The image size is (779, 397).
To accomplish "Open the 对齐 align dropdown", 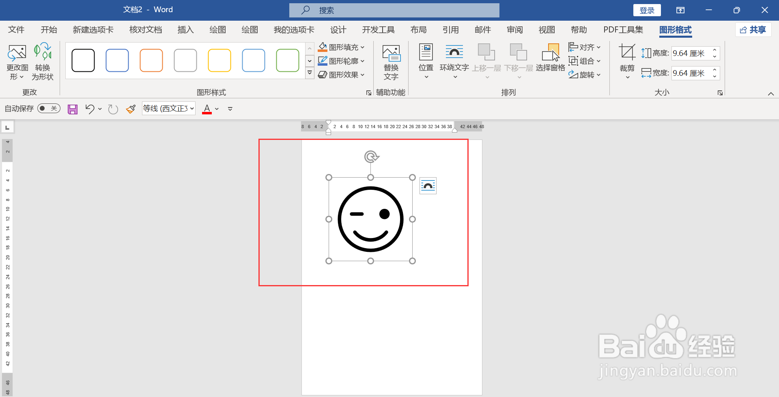I will click(x=585, y=47).
